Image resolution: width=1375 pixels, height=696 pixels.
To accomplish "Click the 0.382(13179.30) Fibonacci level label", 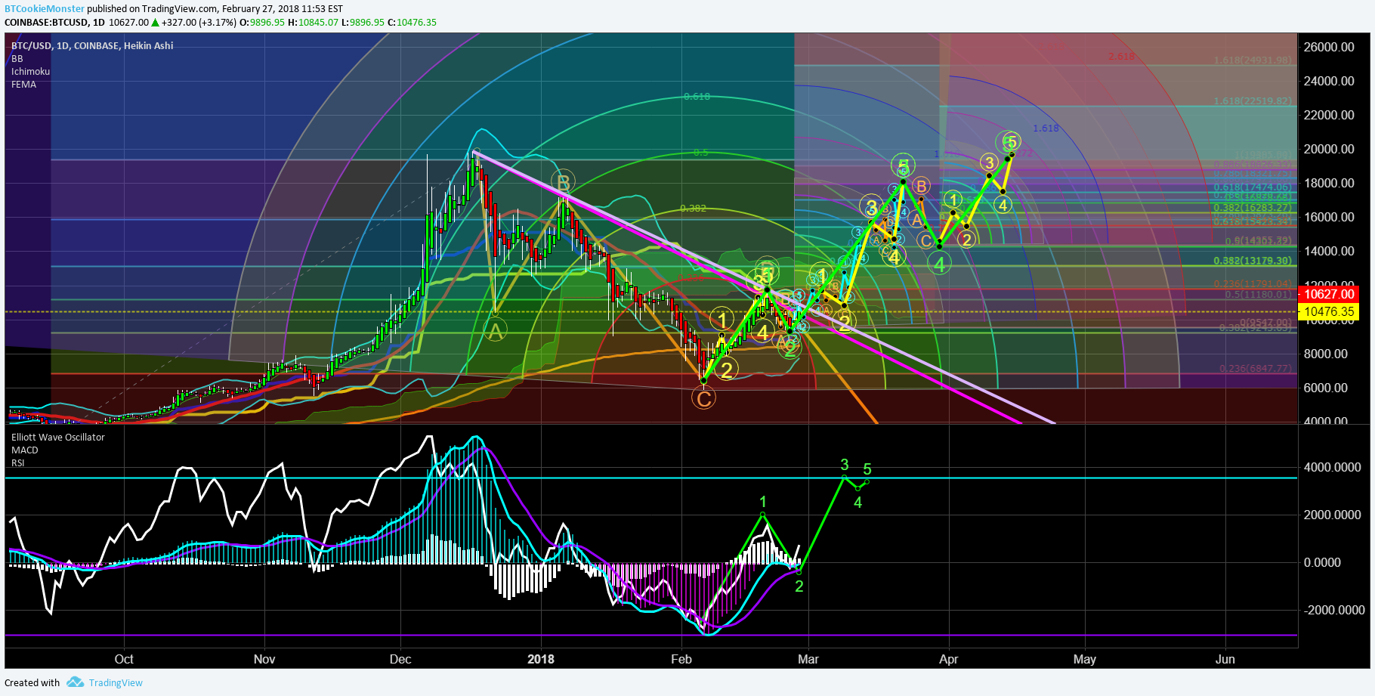I will tap(1253, 261).
